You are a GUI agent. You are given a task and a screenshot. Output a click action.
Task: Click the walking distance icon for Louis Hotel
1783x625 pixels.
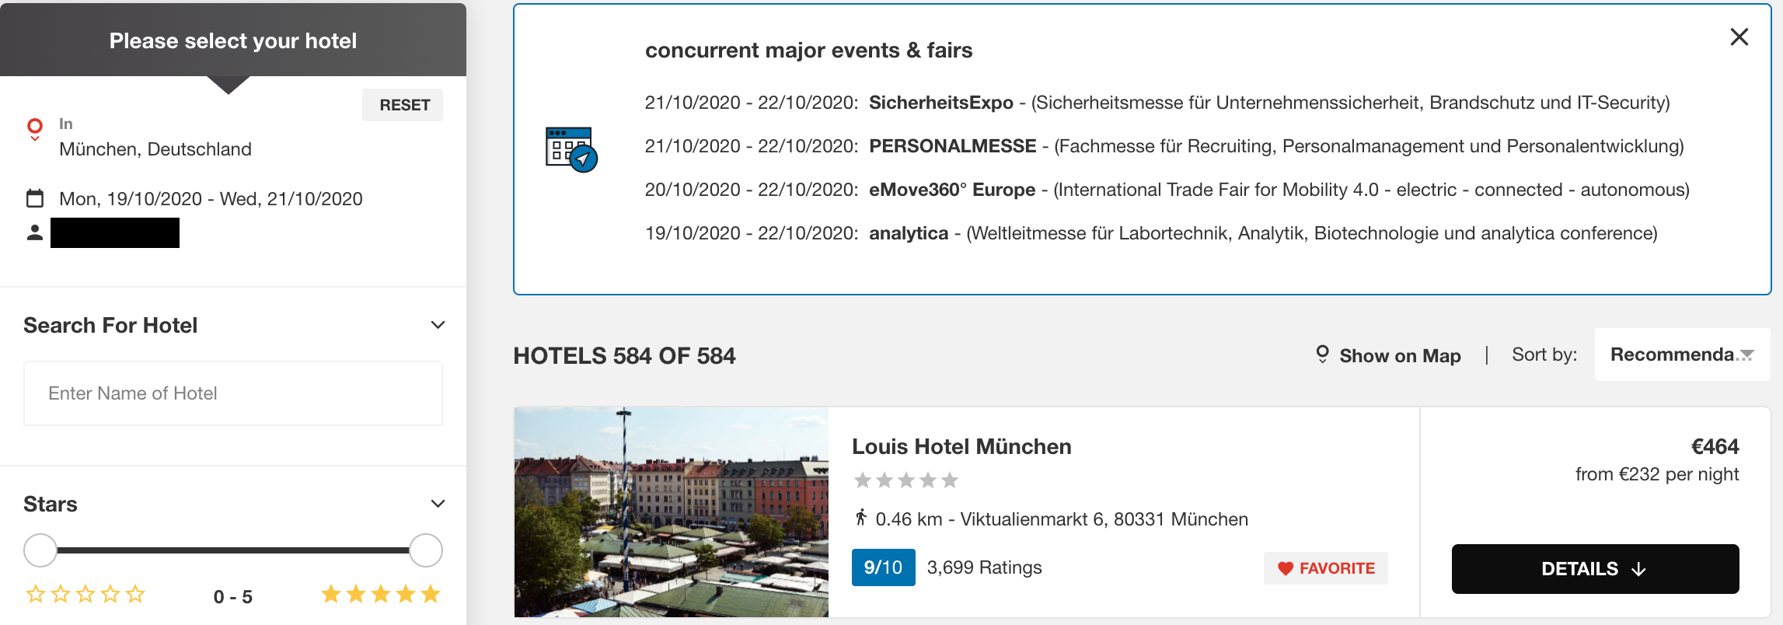click(x=860, y=518)
